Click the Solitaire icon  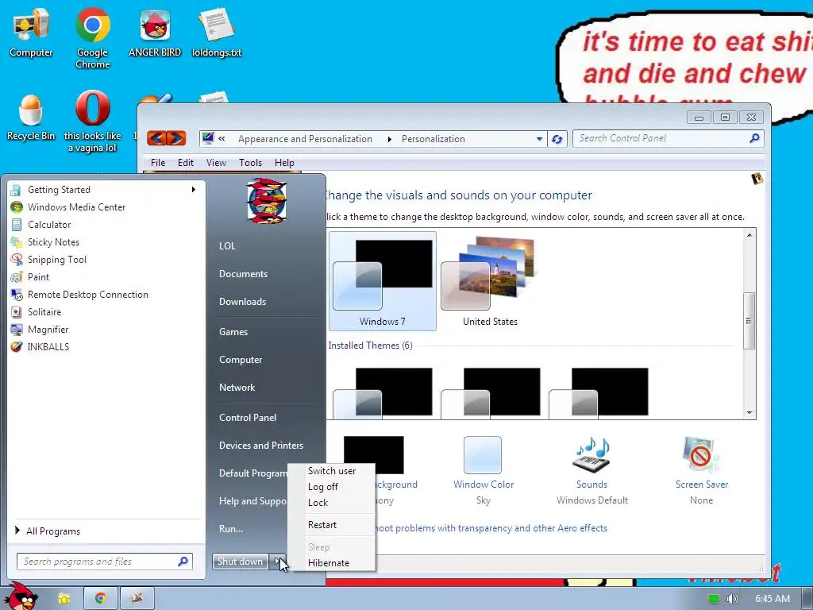pos(17,311)
